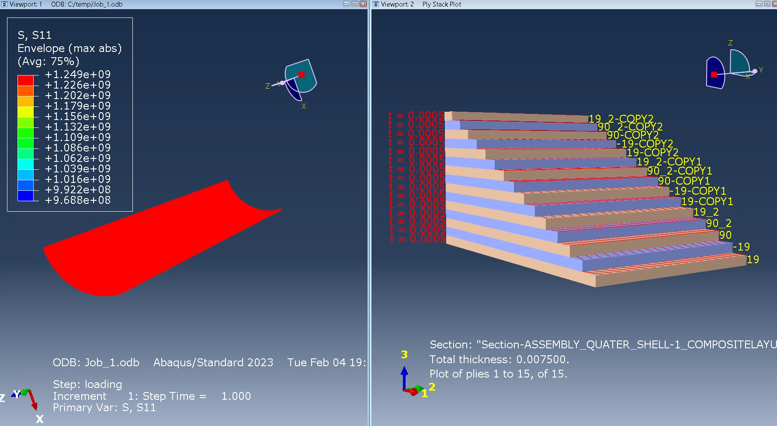Toggle Viewport 1 to restored size

tap(355, 4)
